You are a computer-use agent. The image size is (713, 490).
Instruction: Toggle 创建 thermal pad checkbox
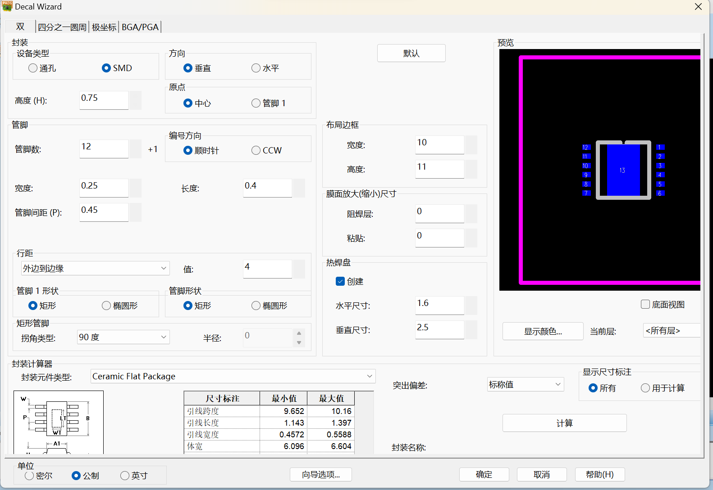pos(350,281)
